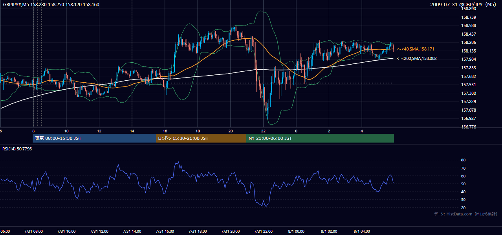
Task: Select the 200 SMA 158.002 label
Action: [x=417, y=58]
